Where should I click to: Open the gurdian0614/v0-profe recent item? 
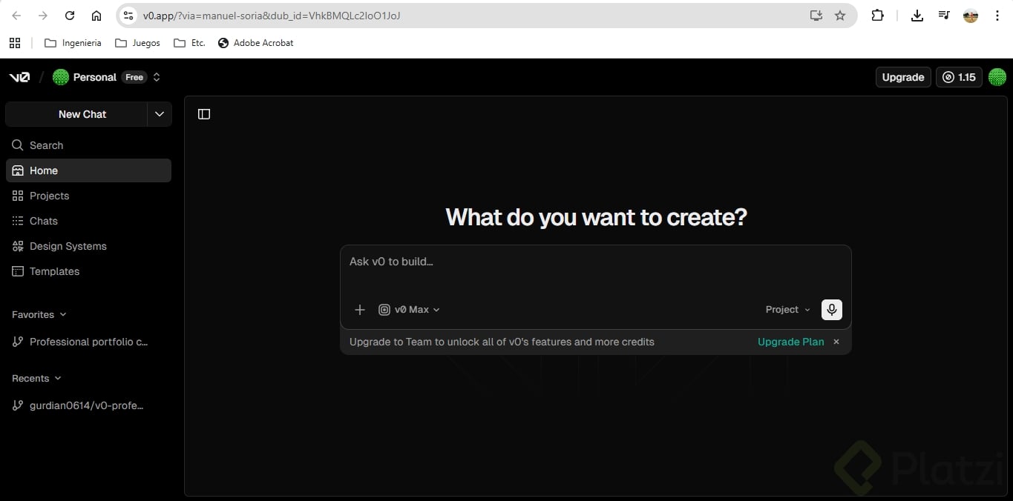coord(88,405)
